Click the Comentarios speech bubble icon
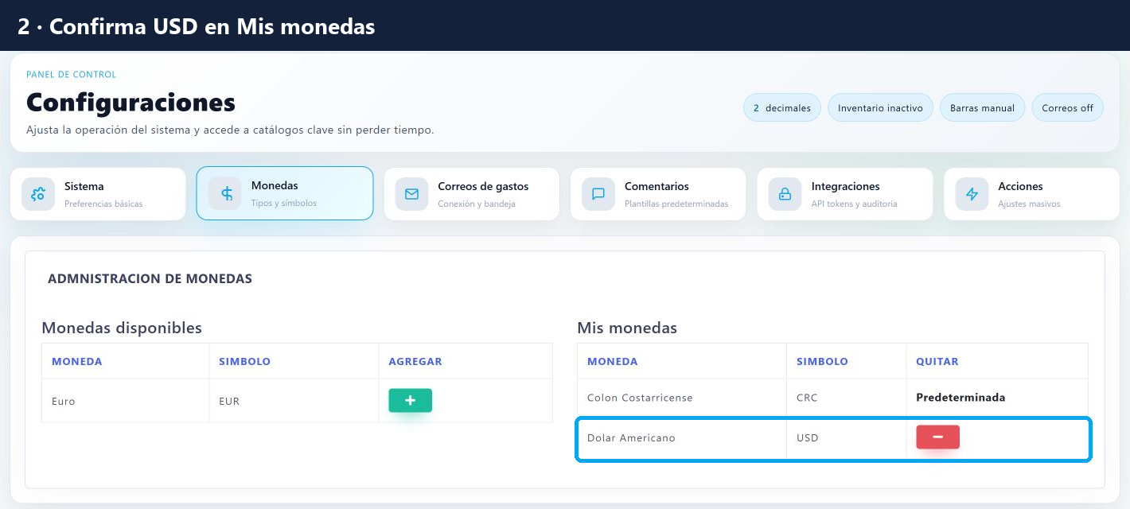The width and height of the screenshot is (1130, 509). click(598, 194)
